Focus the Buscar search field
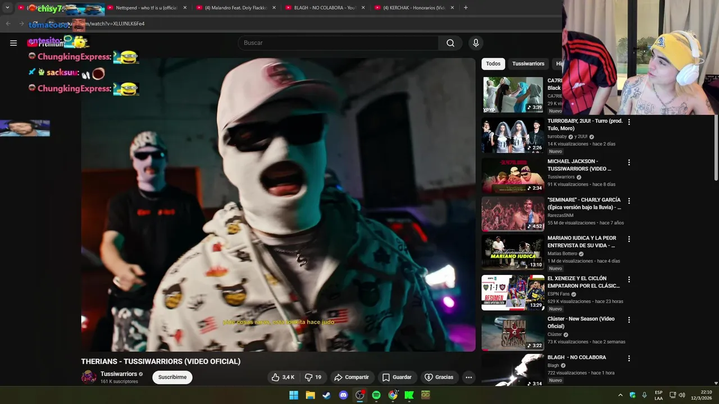Image resolution: width=719 pixels, height=404 pixels. [x=339, y=43]
